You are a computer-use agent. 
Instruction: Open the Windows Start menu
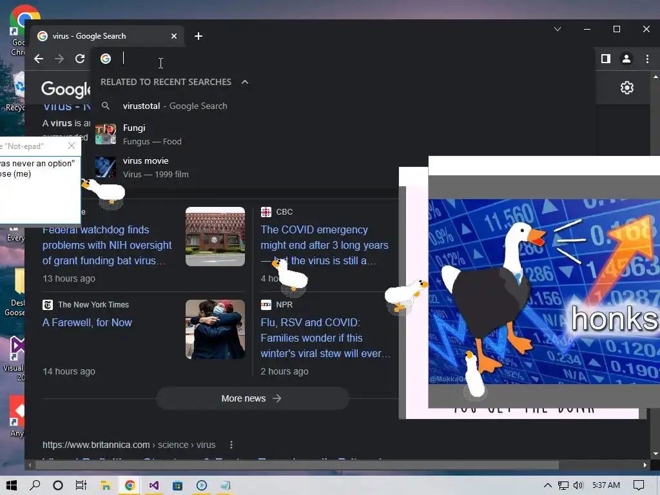pyautogui.click(x=12, y=485)
